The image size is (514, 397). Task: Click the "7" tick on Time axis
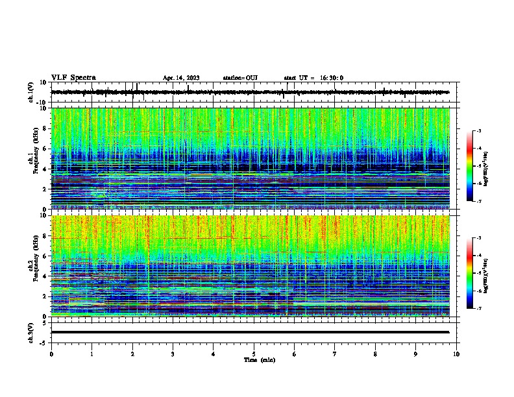(335, 354)
